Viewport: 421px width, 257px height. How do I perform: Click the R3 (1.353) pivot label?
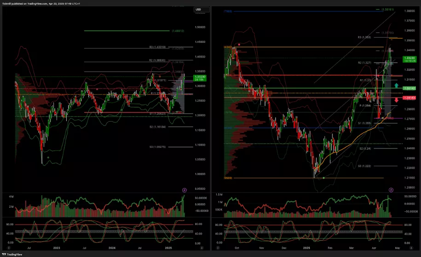(364, 37)
